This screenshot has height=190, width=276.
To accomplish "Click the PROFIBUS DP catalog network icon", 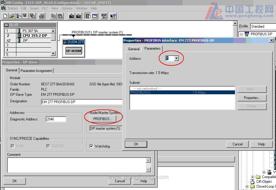I will [x=247, y=34].
